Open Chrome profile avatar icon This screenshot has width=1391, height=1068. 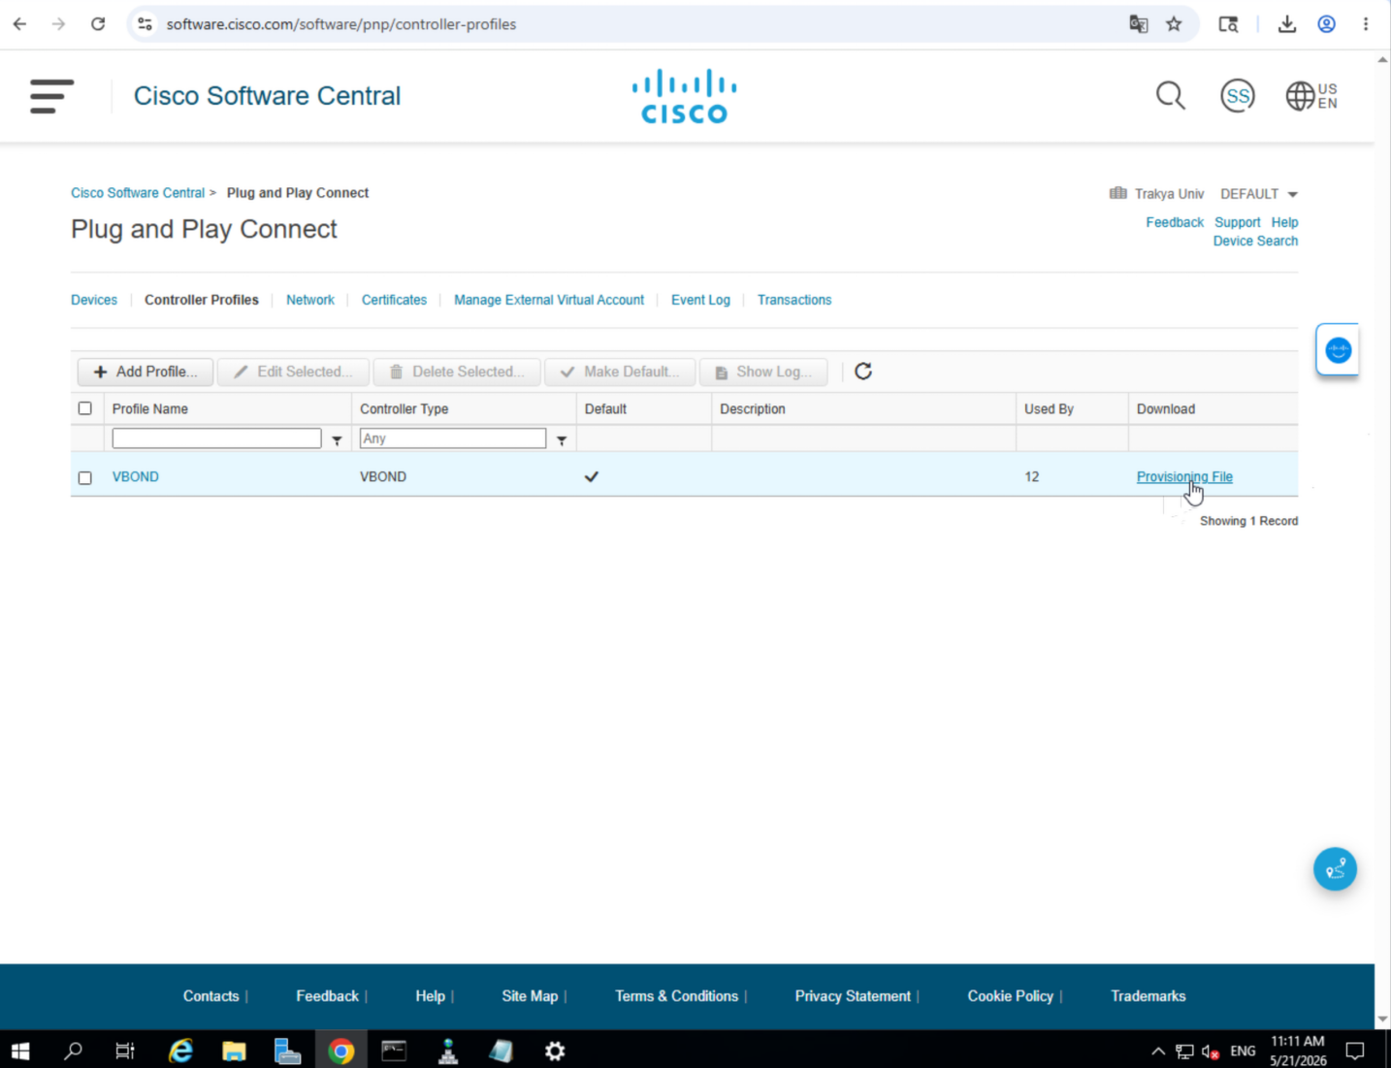pyautogui.click(x=1326, y=24)
